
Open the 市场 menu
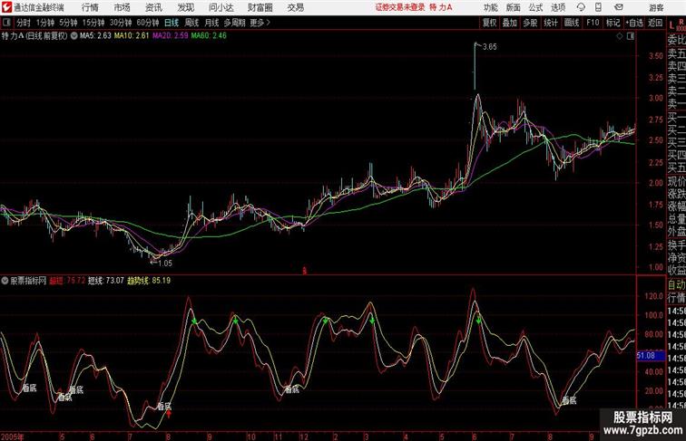pos(122,7)
